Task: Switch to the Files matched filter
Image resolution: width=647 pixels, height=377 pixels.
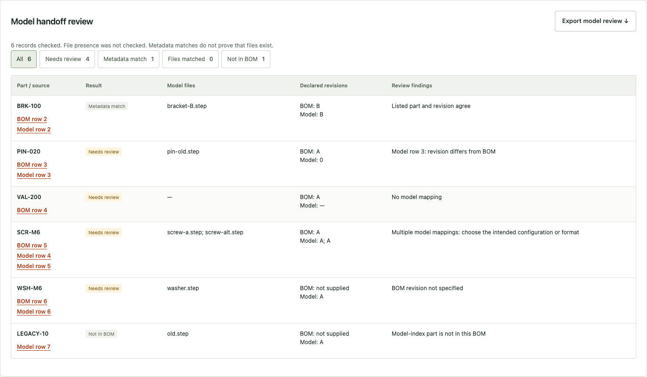Action: tap(190, 59)
